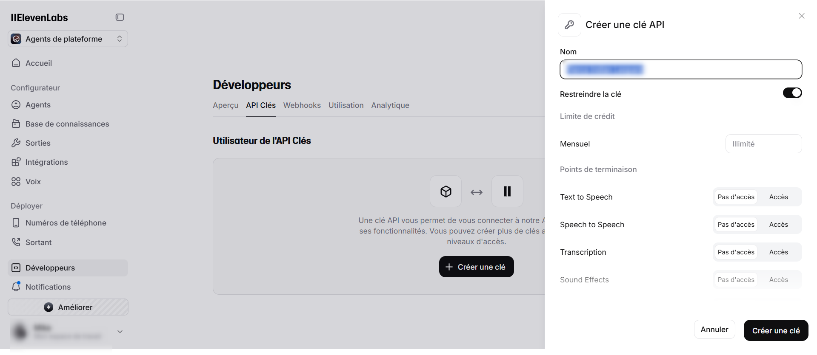The height and width of the screenshot is (355, 817).
Task: Open the Analytique tab
Action: pos(390,105)
